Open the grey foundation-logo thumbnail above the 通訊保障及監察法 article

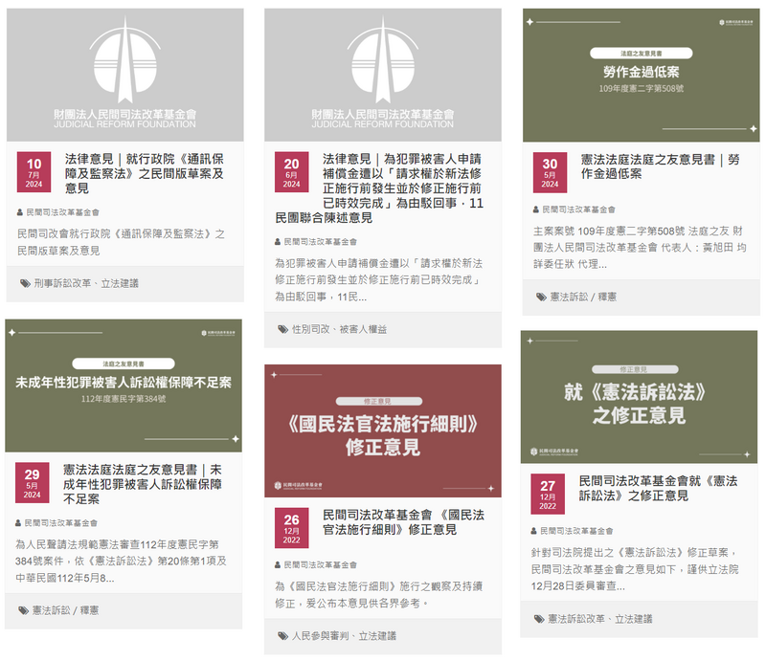coord(125,75)
